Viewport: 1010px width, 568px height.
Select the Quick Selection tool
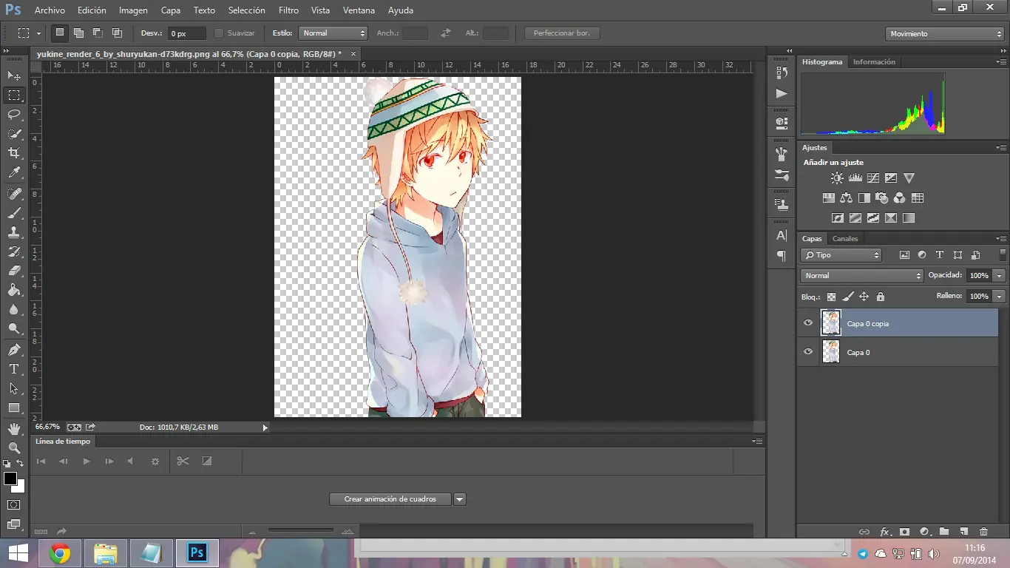tap(14, 134)
